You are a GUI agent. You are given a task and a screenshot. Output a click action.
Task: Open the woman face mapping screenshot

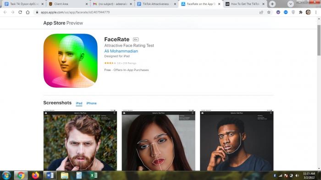(x=159, y=140)
